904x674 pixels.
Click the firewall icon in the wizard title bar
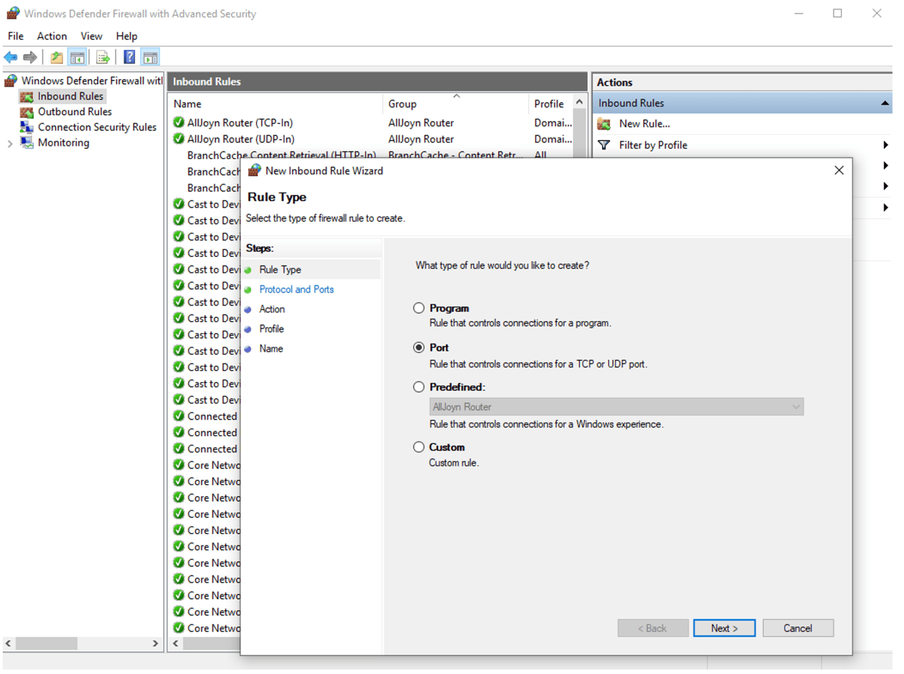255,170
